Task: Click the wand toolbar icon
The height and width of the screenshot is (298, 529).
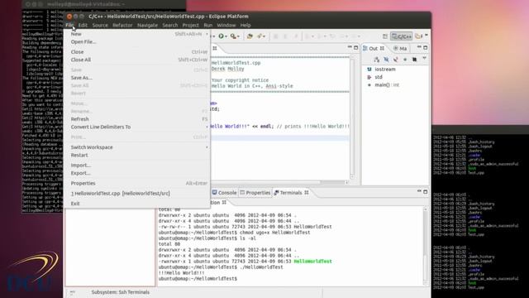Action: click(260, 36)
